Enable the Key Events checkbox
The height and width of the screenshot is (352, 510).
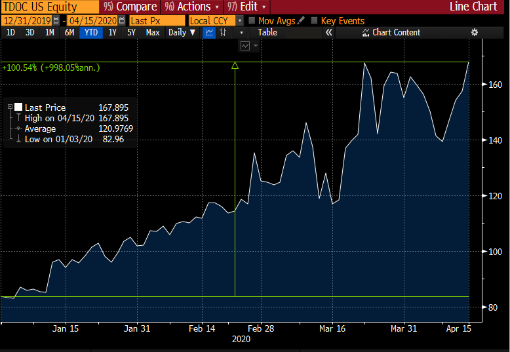(315, 21)
